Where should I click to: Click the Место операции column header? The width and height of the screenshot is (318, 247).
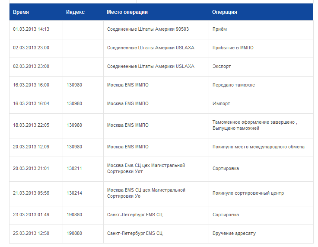127,12
